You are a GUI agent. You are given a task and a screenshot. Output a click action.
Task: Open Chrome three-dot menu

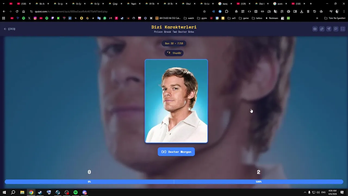(344, 11)
